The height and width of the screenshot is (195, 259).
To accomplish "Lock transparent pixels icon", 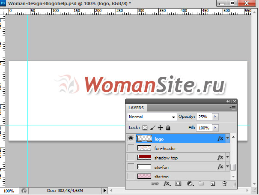I will pos(145,128).
